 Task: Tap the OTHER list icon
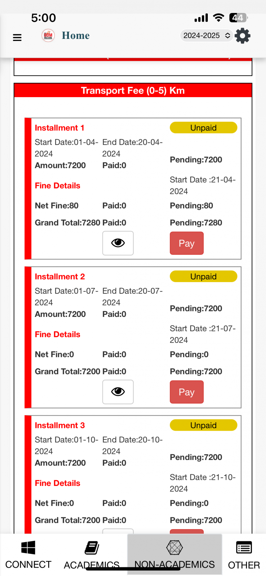244,547
